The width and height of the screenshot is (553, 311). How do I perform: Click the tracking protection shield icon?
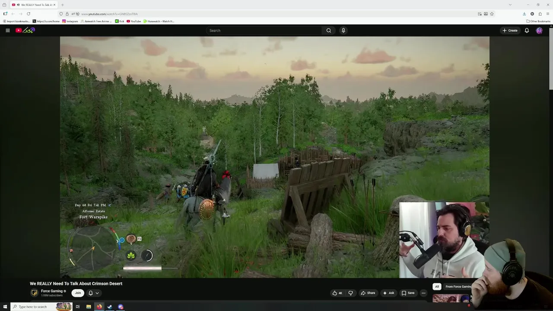61,14
